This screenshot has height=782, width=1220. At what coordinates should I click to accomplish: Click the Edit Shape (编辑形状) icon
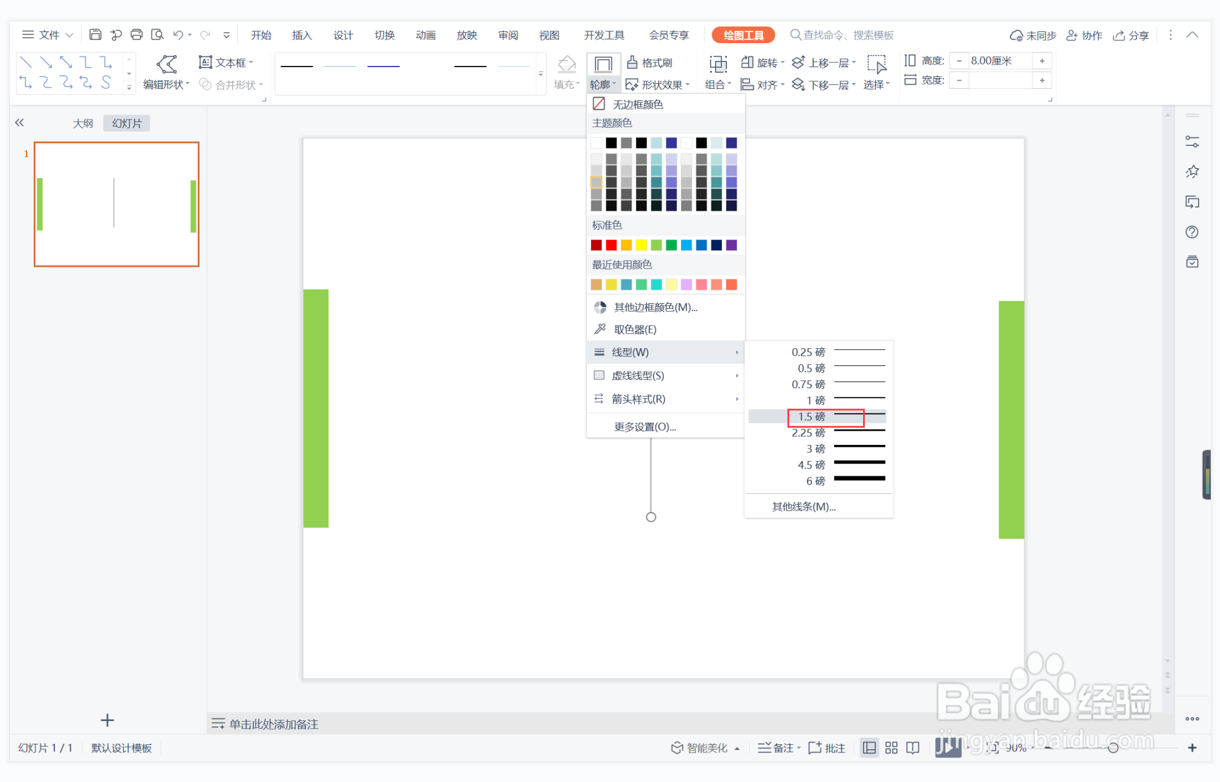click(166, 64)
